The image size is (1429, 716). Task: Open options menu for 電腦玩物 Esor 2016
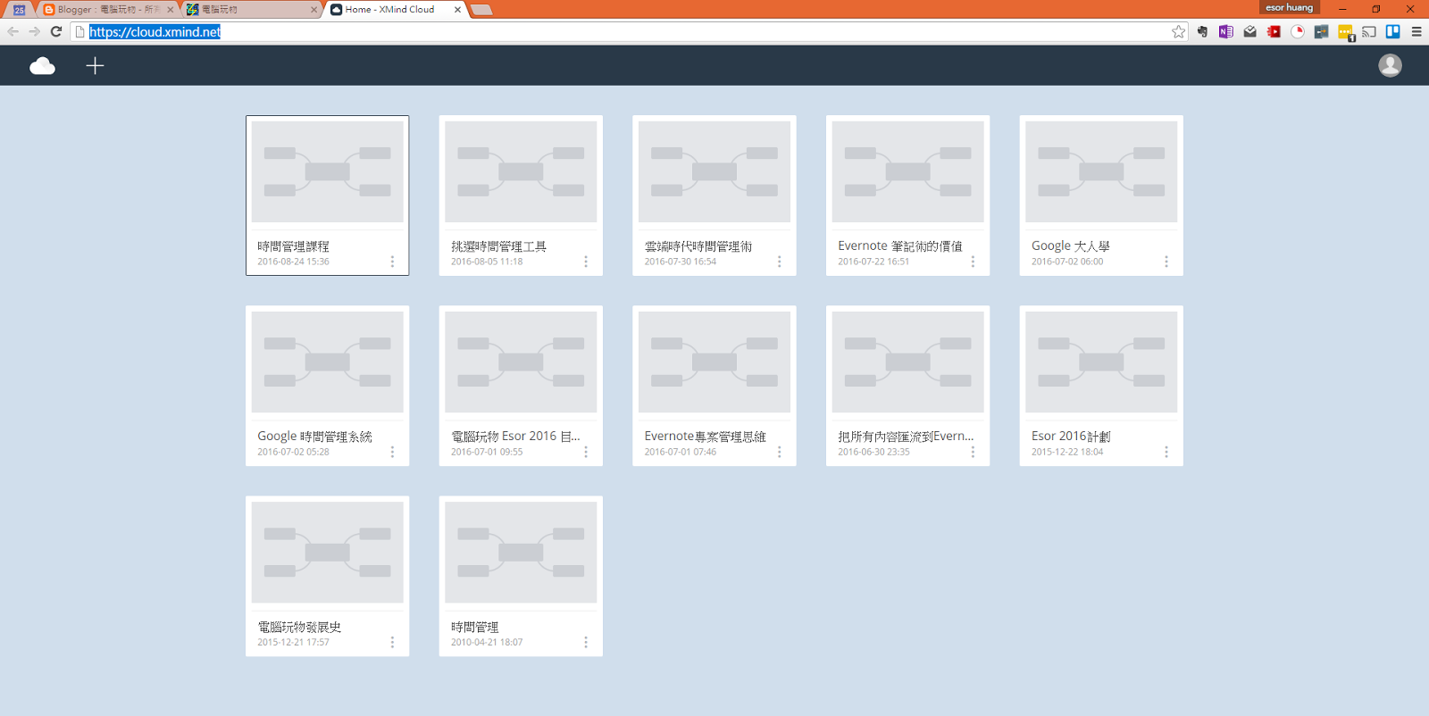click(586, 452)
